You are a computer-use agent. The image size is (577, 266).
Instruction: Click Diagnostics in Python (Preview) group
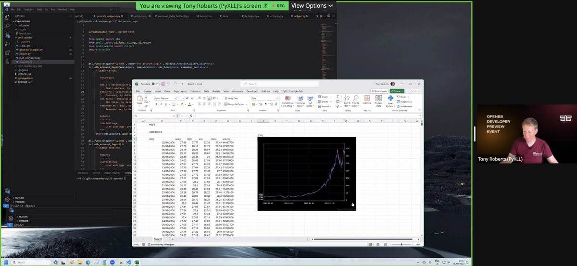404,101
